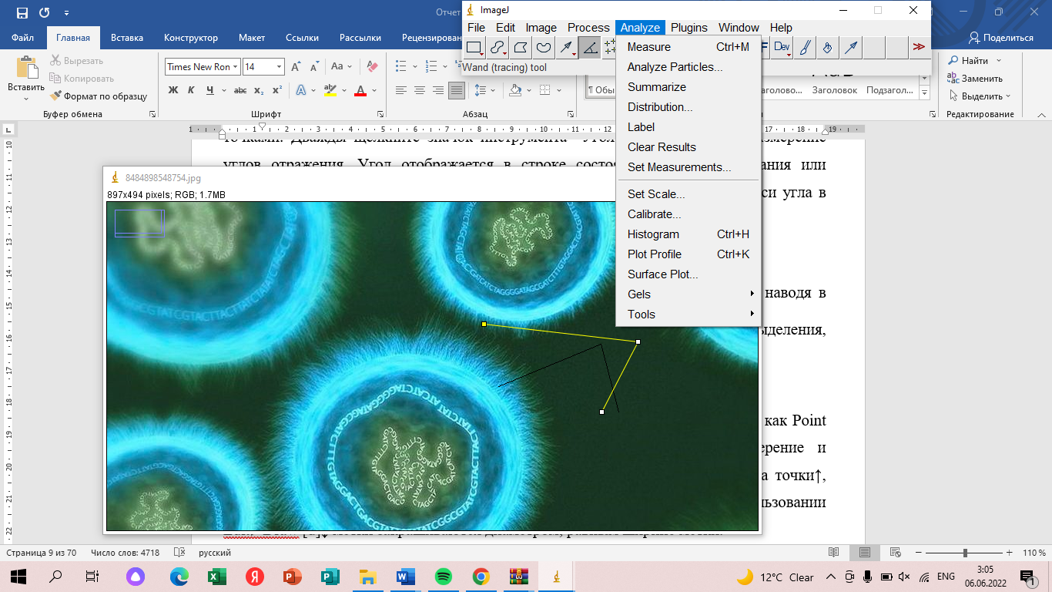Open the Clipboard group dialog launcher
Screen dimensions: 1052x592
coord(152,114)
